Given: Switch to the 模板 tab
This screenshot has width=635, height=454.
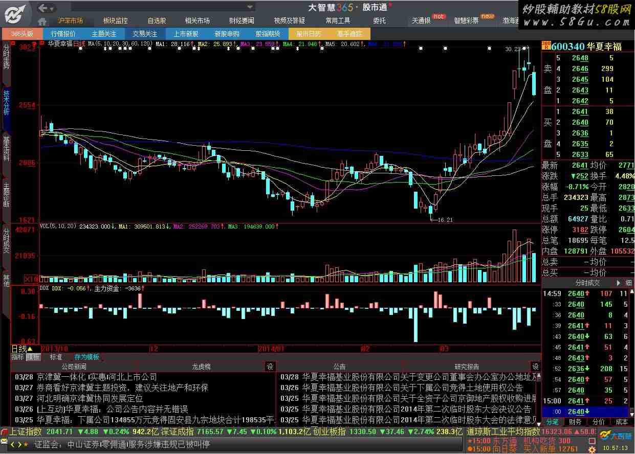Looking at the screenshot, I should coord(33,357).
